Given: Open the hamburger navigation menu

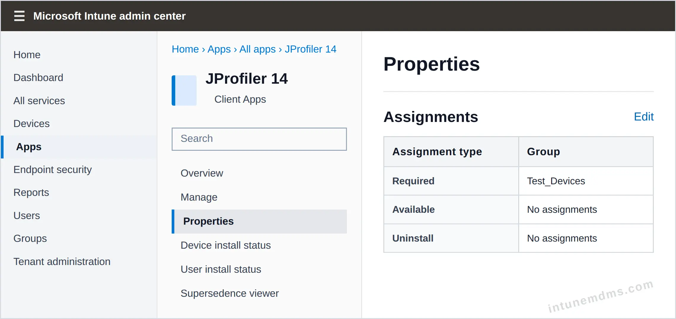Looking at the screenshot, I should [19, 16].
